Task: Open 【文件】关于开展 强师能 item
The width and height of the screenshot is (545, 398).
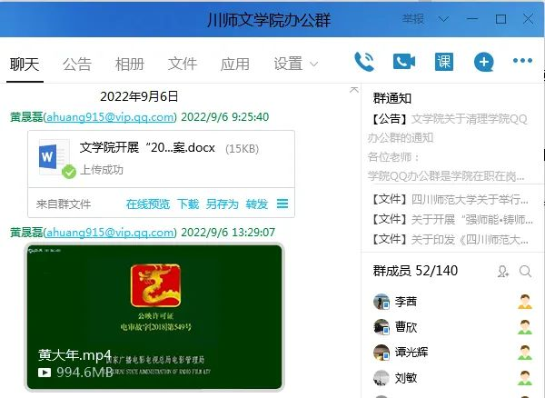Action: click(451, 219)
